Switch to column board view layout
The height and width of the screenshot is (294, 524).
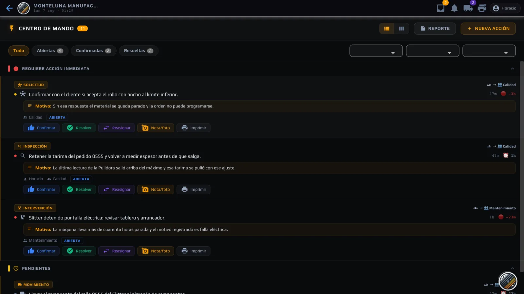[402, 28]
